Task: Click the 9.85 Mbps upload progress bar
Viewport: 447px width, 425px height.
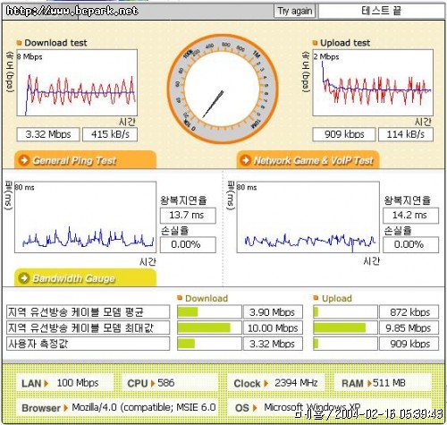Action: [x=345, y=327]
